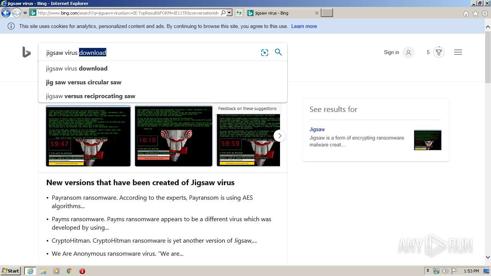
Task: Click the Bing search magnifier button
Action: (278, 52)
